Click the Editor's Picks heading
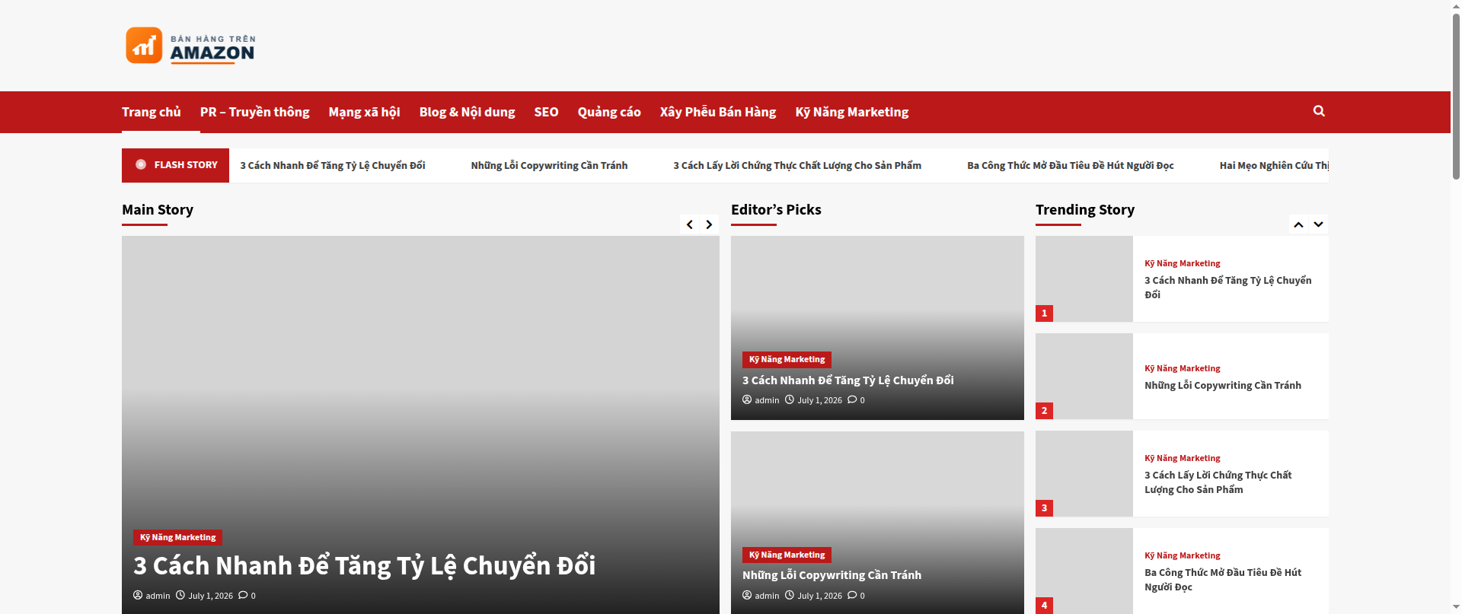 pyautogui.click(x=776, y=210)
